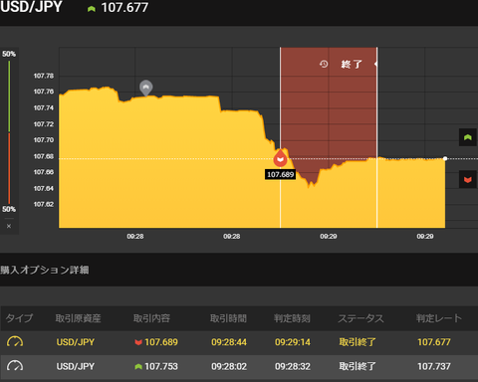Click the green arrow next to the 107.677 header rate
Viewport: 478px width, 382px height.
click(92, 9)
